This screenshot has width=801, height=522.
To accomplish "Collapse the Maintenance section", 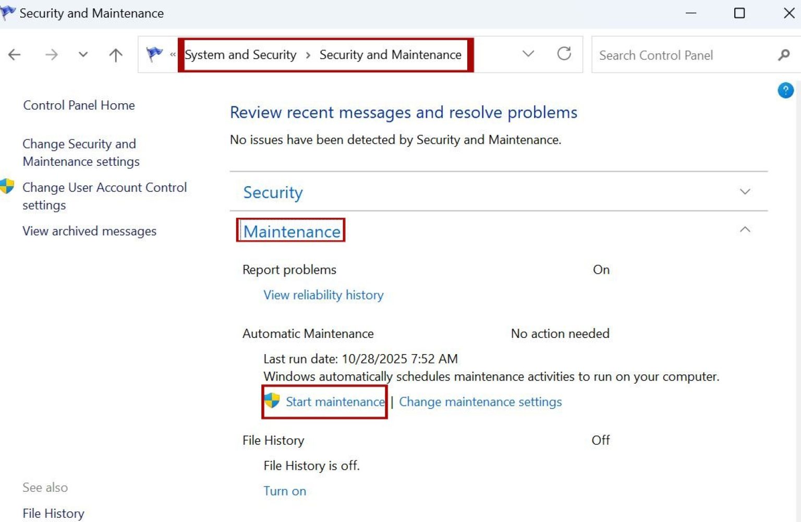I will coord(745,229).
